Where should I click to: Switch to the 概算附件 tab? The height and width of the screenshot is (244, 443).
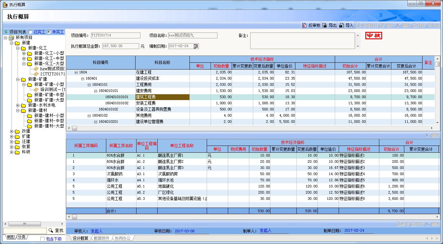point(101,238)
